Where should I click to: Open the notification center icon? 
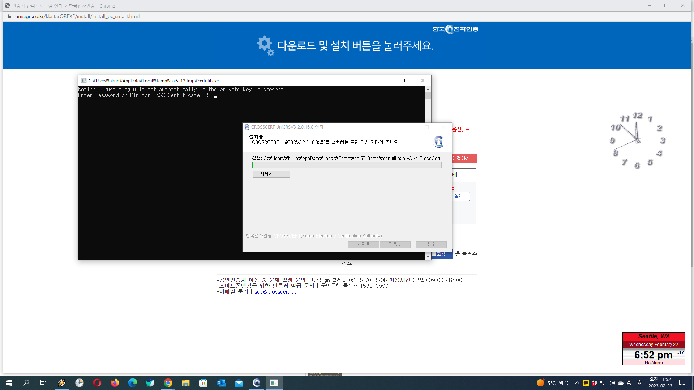[x=682, y=383]
